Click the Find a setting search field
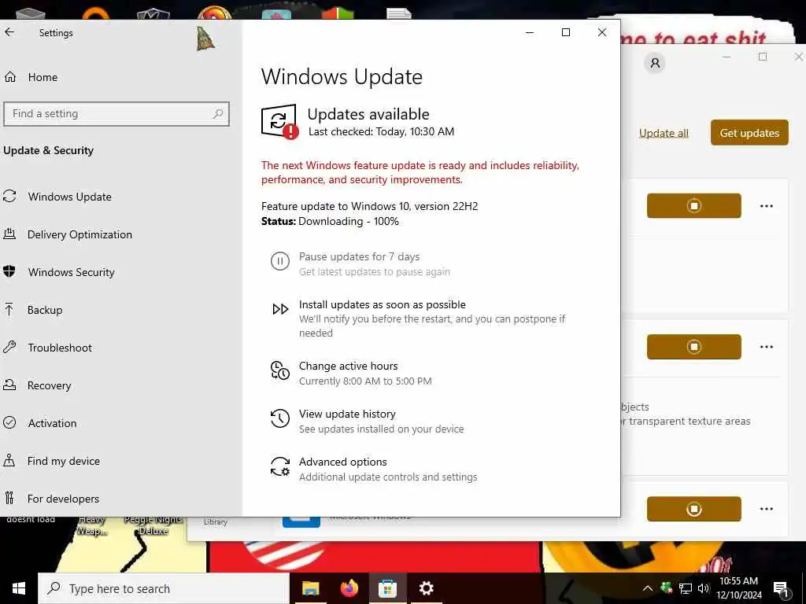Image resolution: width=806 pixels, height=604 pixels. coord(116,113)
